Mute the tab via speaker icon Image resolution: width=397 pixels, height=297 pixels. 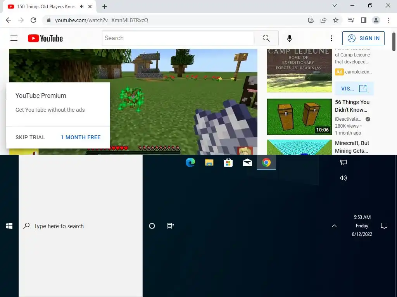click(x=81, y=7)
